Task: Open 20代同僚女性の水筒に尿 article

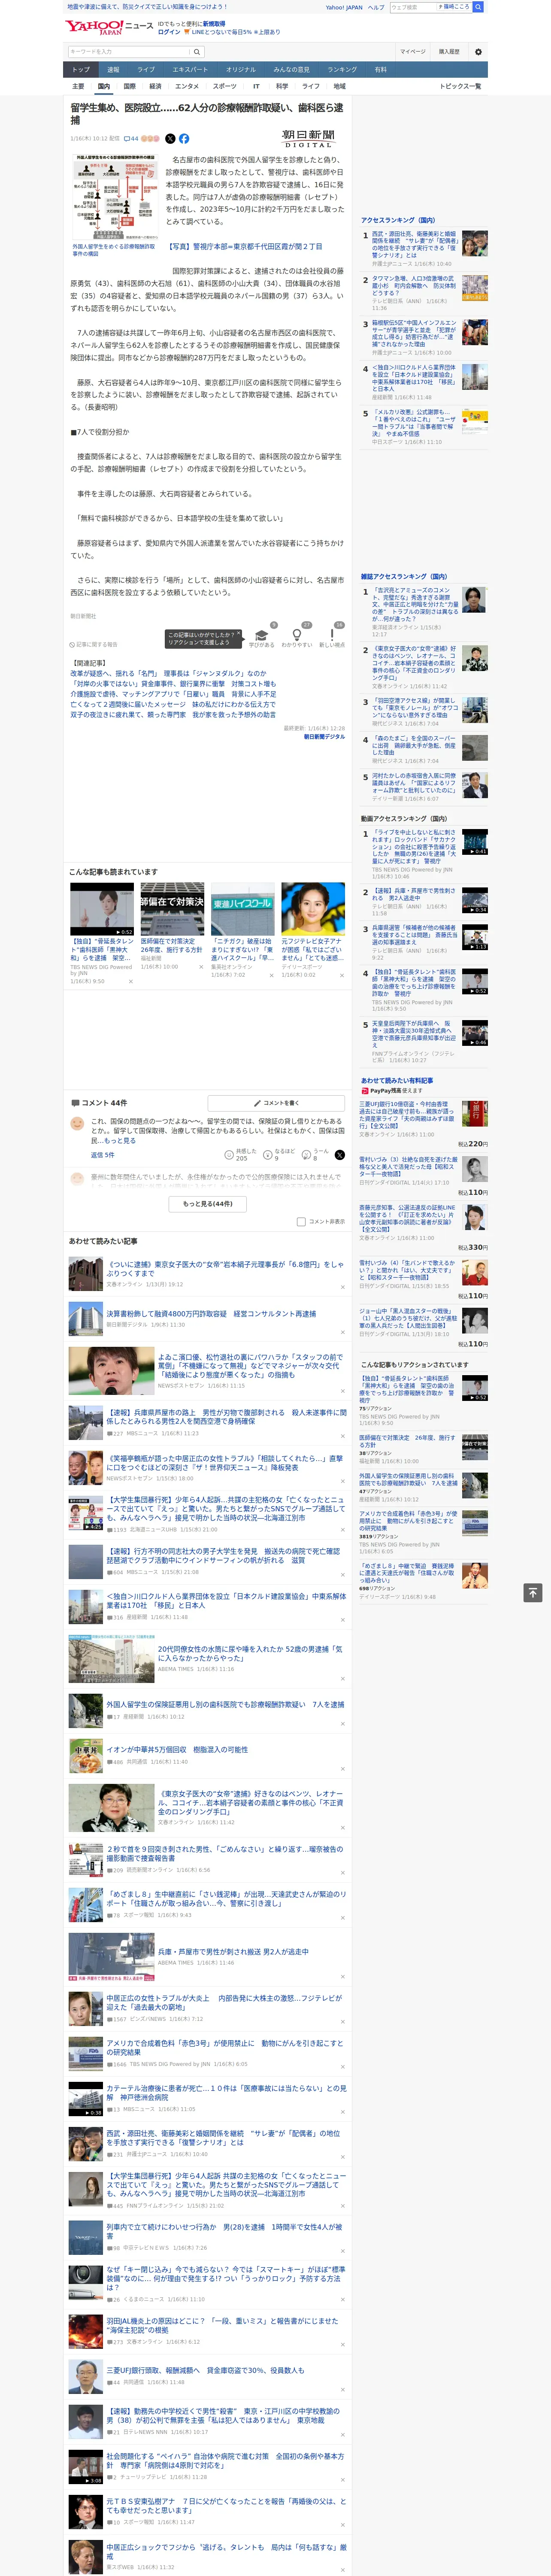Action: tap(250, 1653)
